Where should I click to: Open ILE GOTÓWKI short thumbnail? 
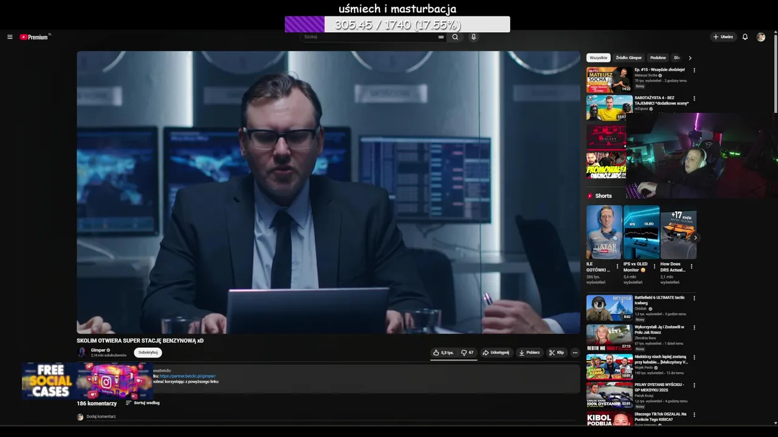coord(604,232)
